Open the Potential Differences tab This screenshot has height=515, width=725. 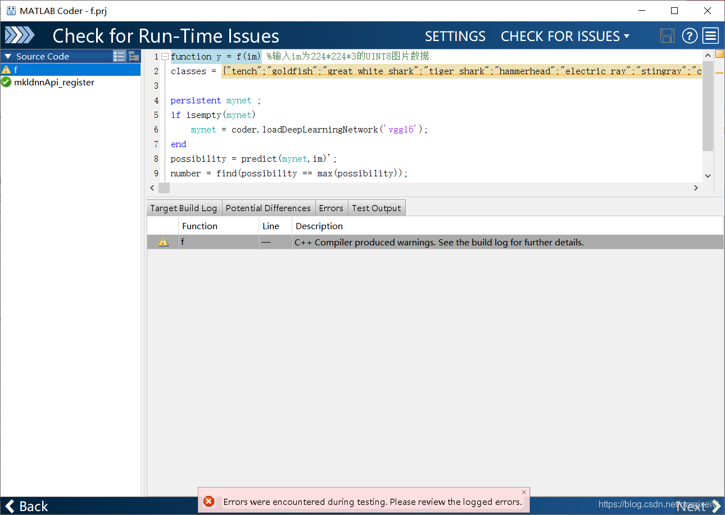tap(268, 208)
